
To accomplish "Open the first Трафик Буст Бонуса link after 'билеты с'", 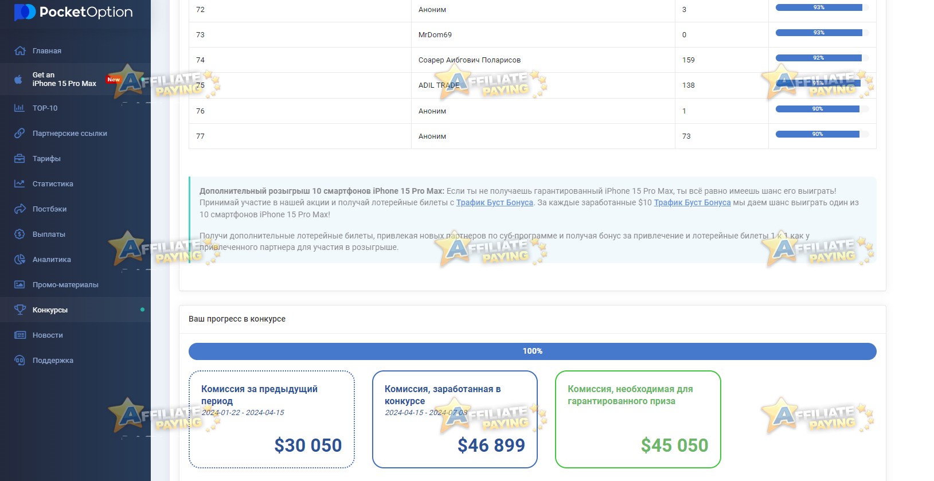I will (495, 202).
